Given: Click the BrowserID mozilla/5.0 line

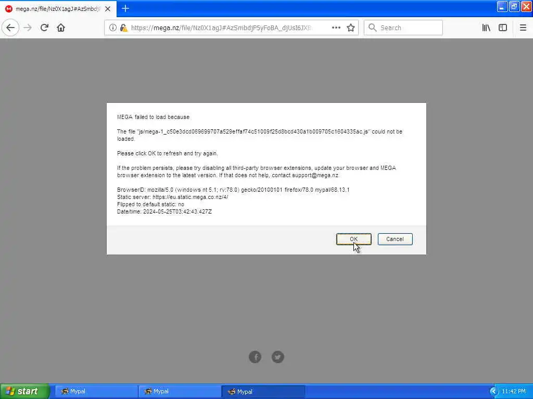Looking at the screenshot, I should 233,190.
